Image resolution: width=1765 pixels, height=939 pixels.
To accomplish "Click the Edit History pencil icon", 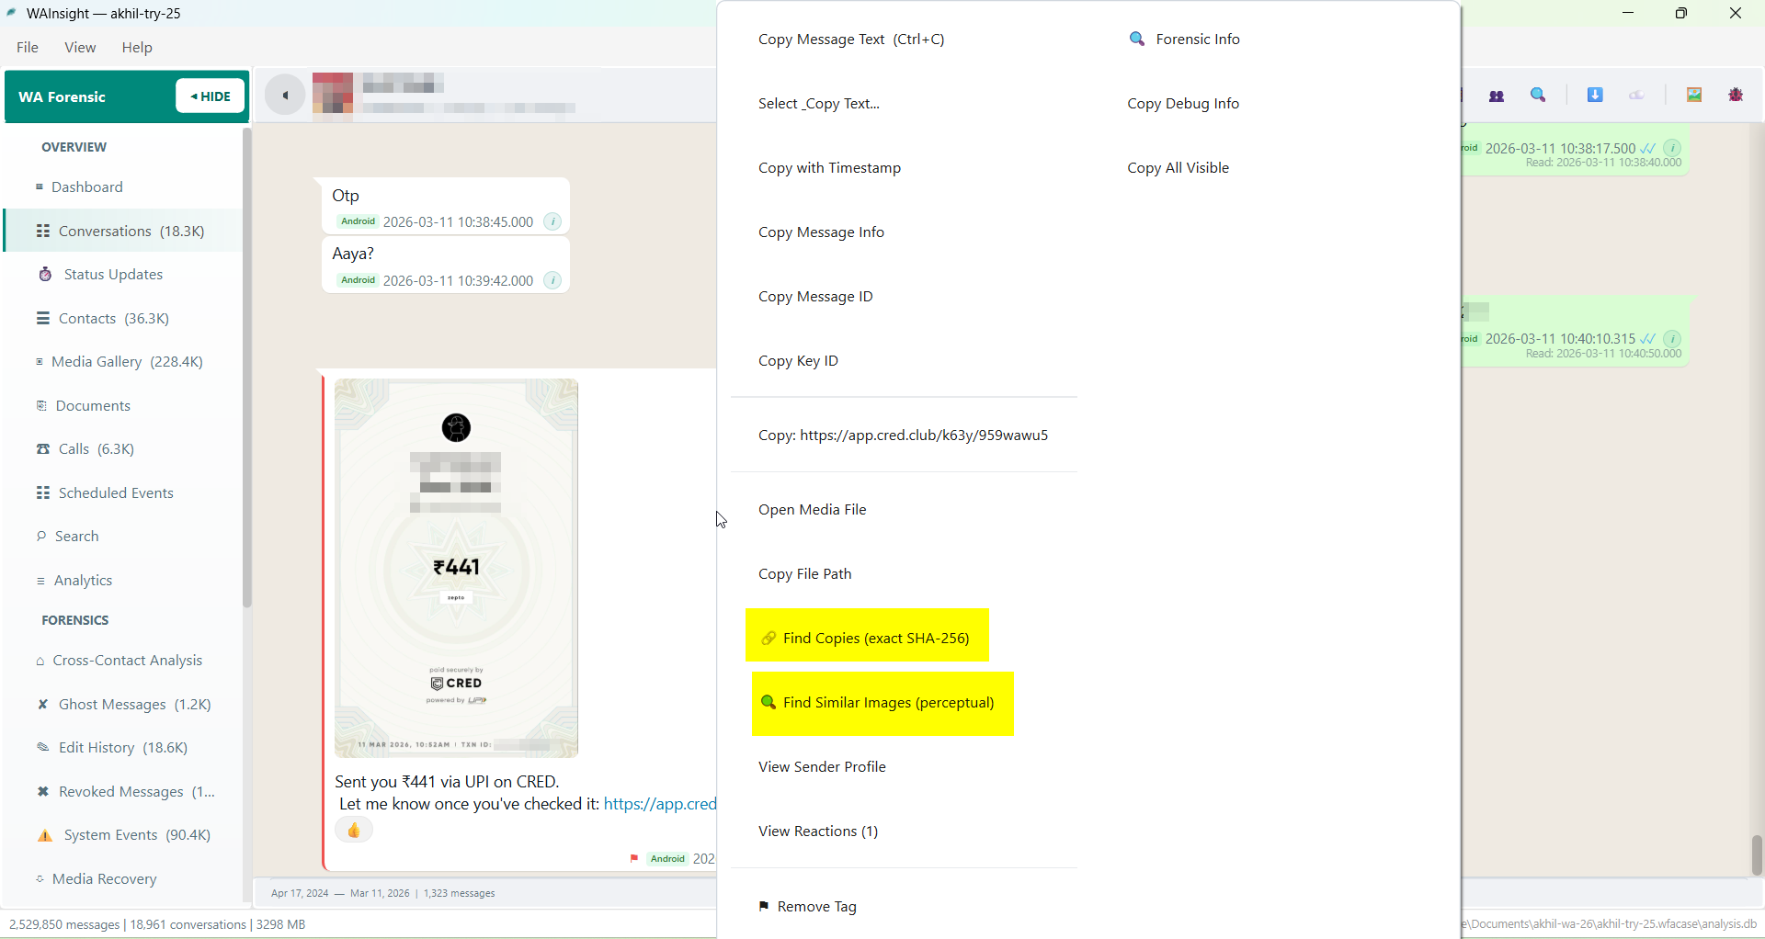I will coord(42,747).
